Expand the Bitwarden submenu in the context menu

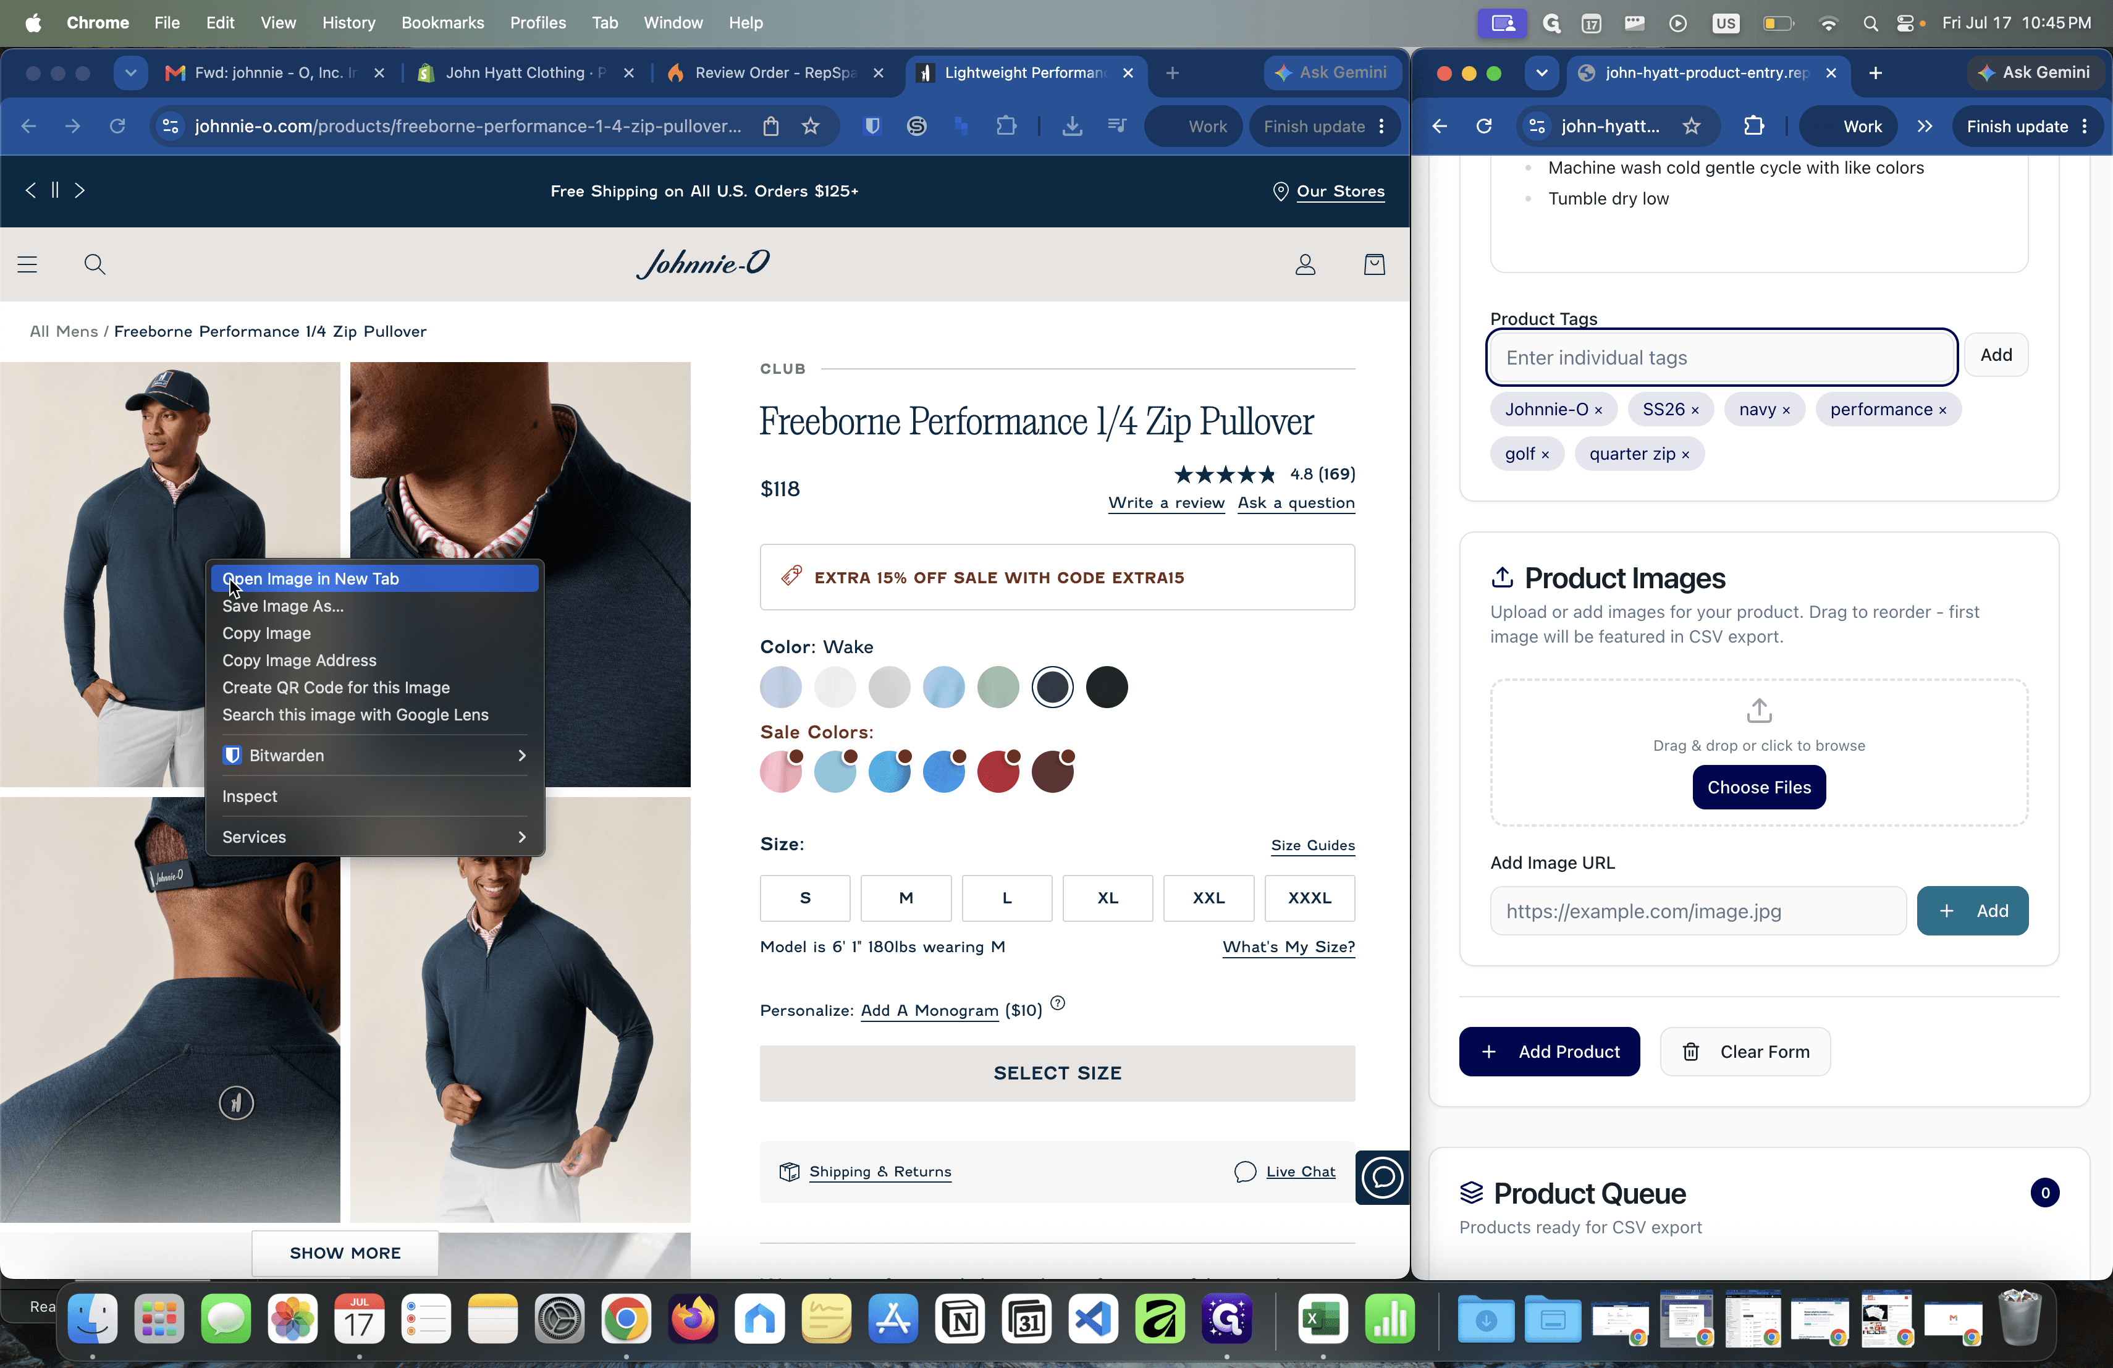click(x=374, y=756)
